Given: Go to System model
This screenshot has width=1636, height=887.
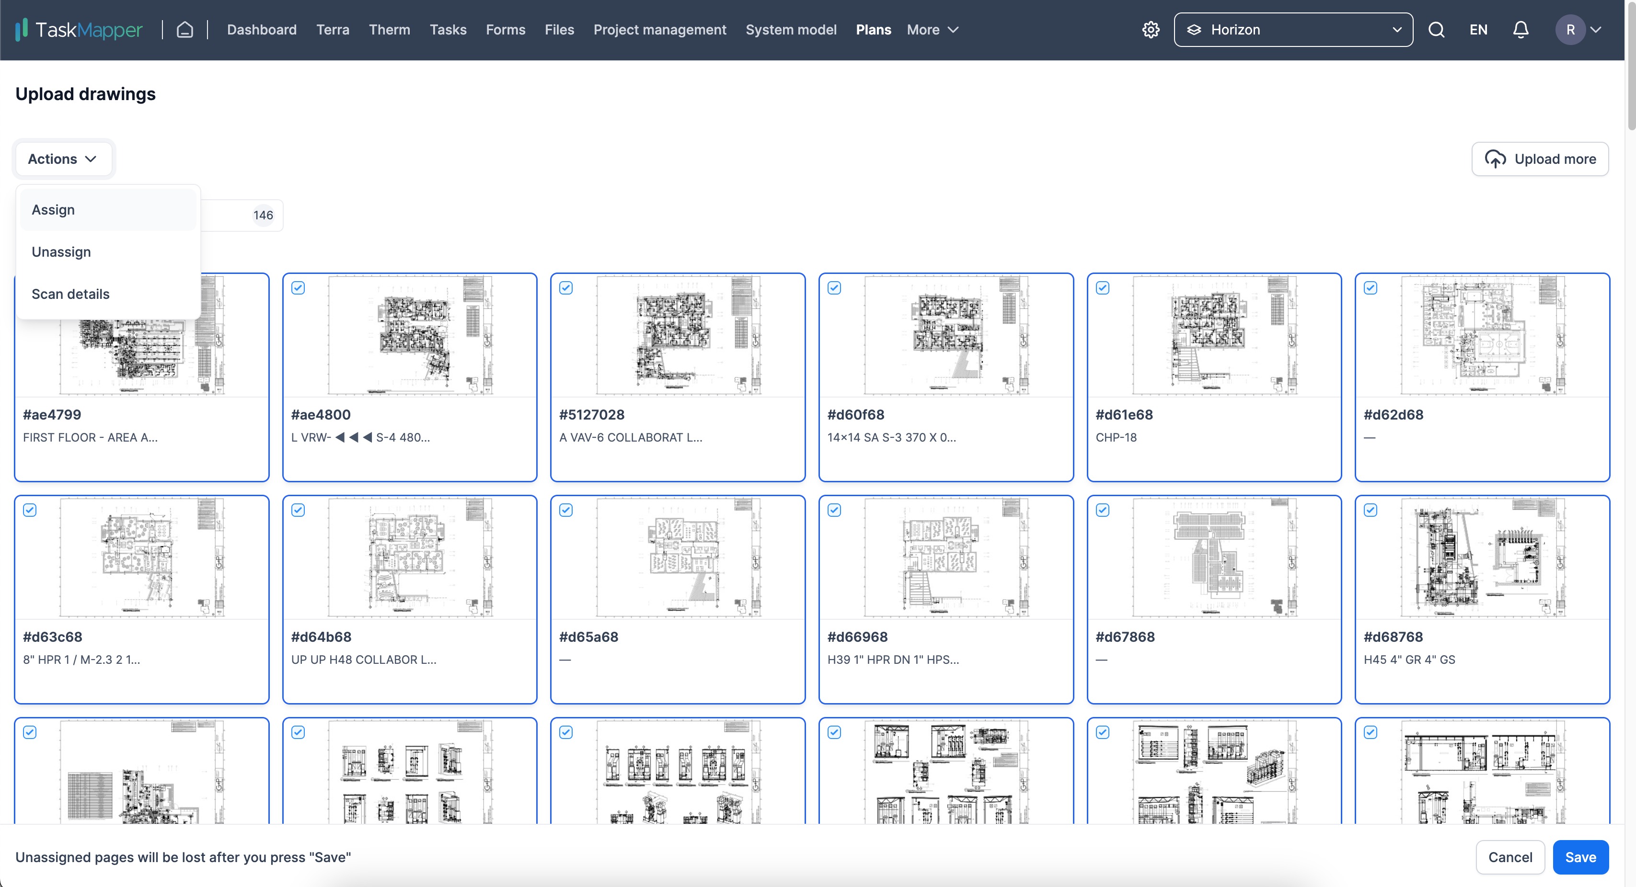Looking at the screenshot, I should point(791,30).
